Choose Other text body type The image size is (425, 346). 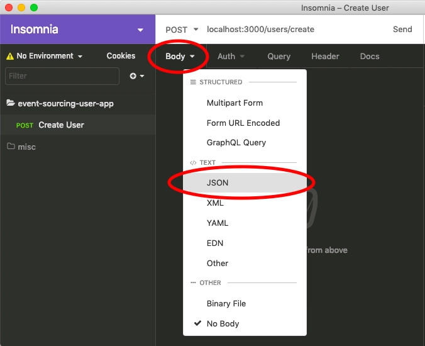(245, 263)
